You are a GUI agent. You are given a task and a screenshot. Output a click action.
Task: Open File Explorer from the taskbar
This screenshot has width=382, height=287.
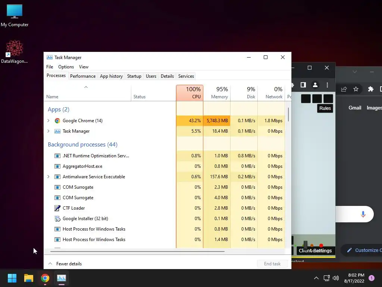point(28,278)
